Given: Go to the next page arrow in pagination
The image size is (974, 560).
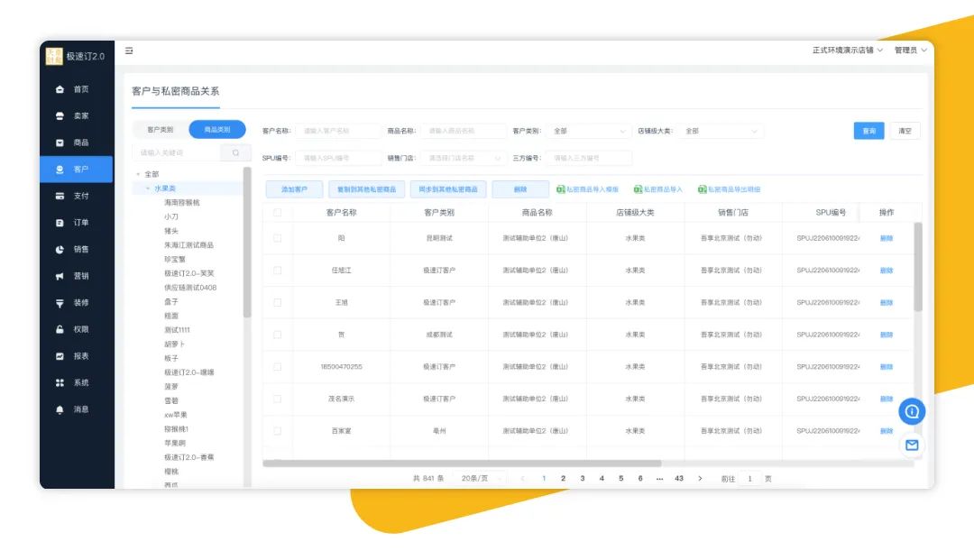Looking at the screenshot, I should click(700, 479).
